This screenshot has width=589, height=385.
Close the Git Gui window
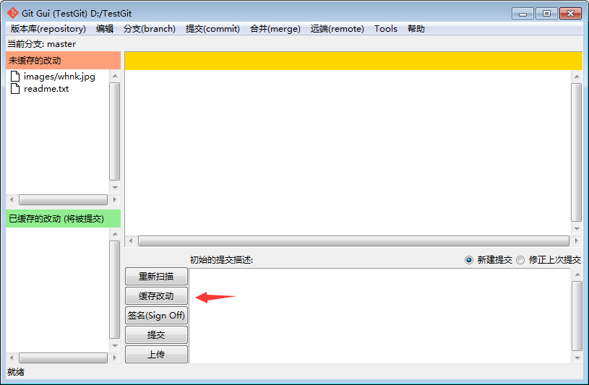pos(571,14)
